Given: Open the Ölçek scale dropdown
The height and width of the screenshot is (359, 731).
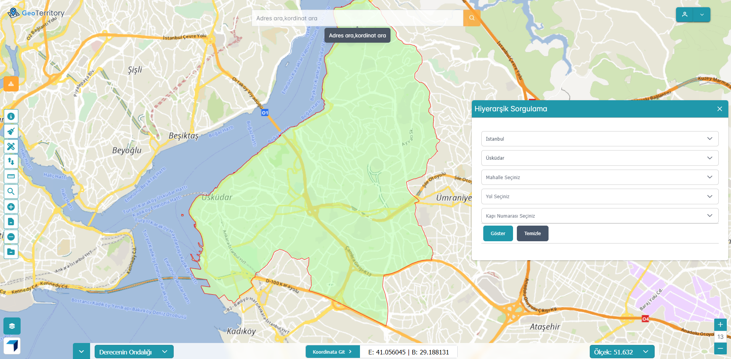Looking at the screenshot, I should coord(621,352).
